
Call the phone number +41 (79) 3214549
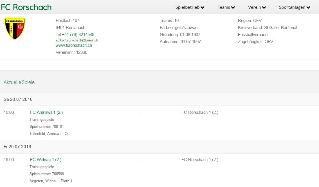click(x=78, y=35)
